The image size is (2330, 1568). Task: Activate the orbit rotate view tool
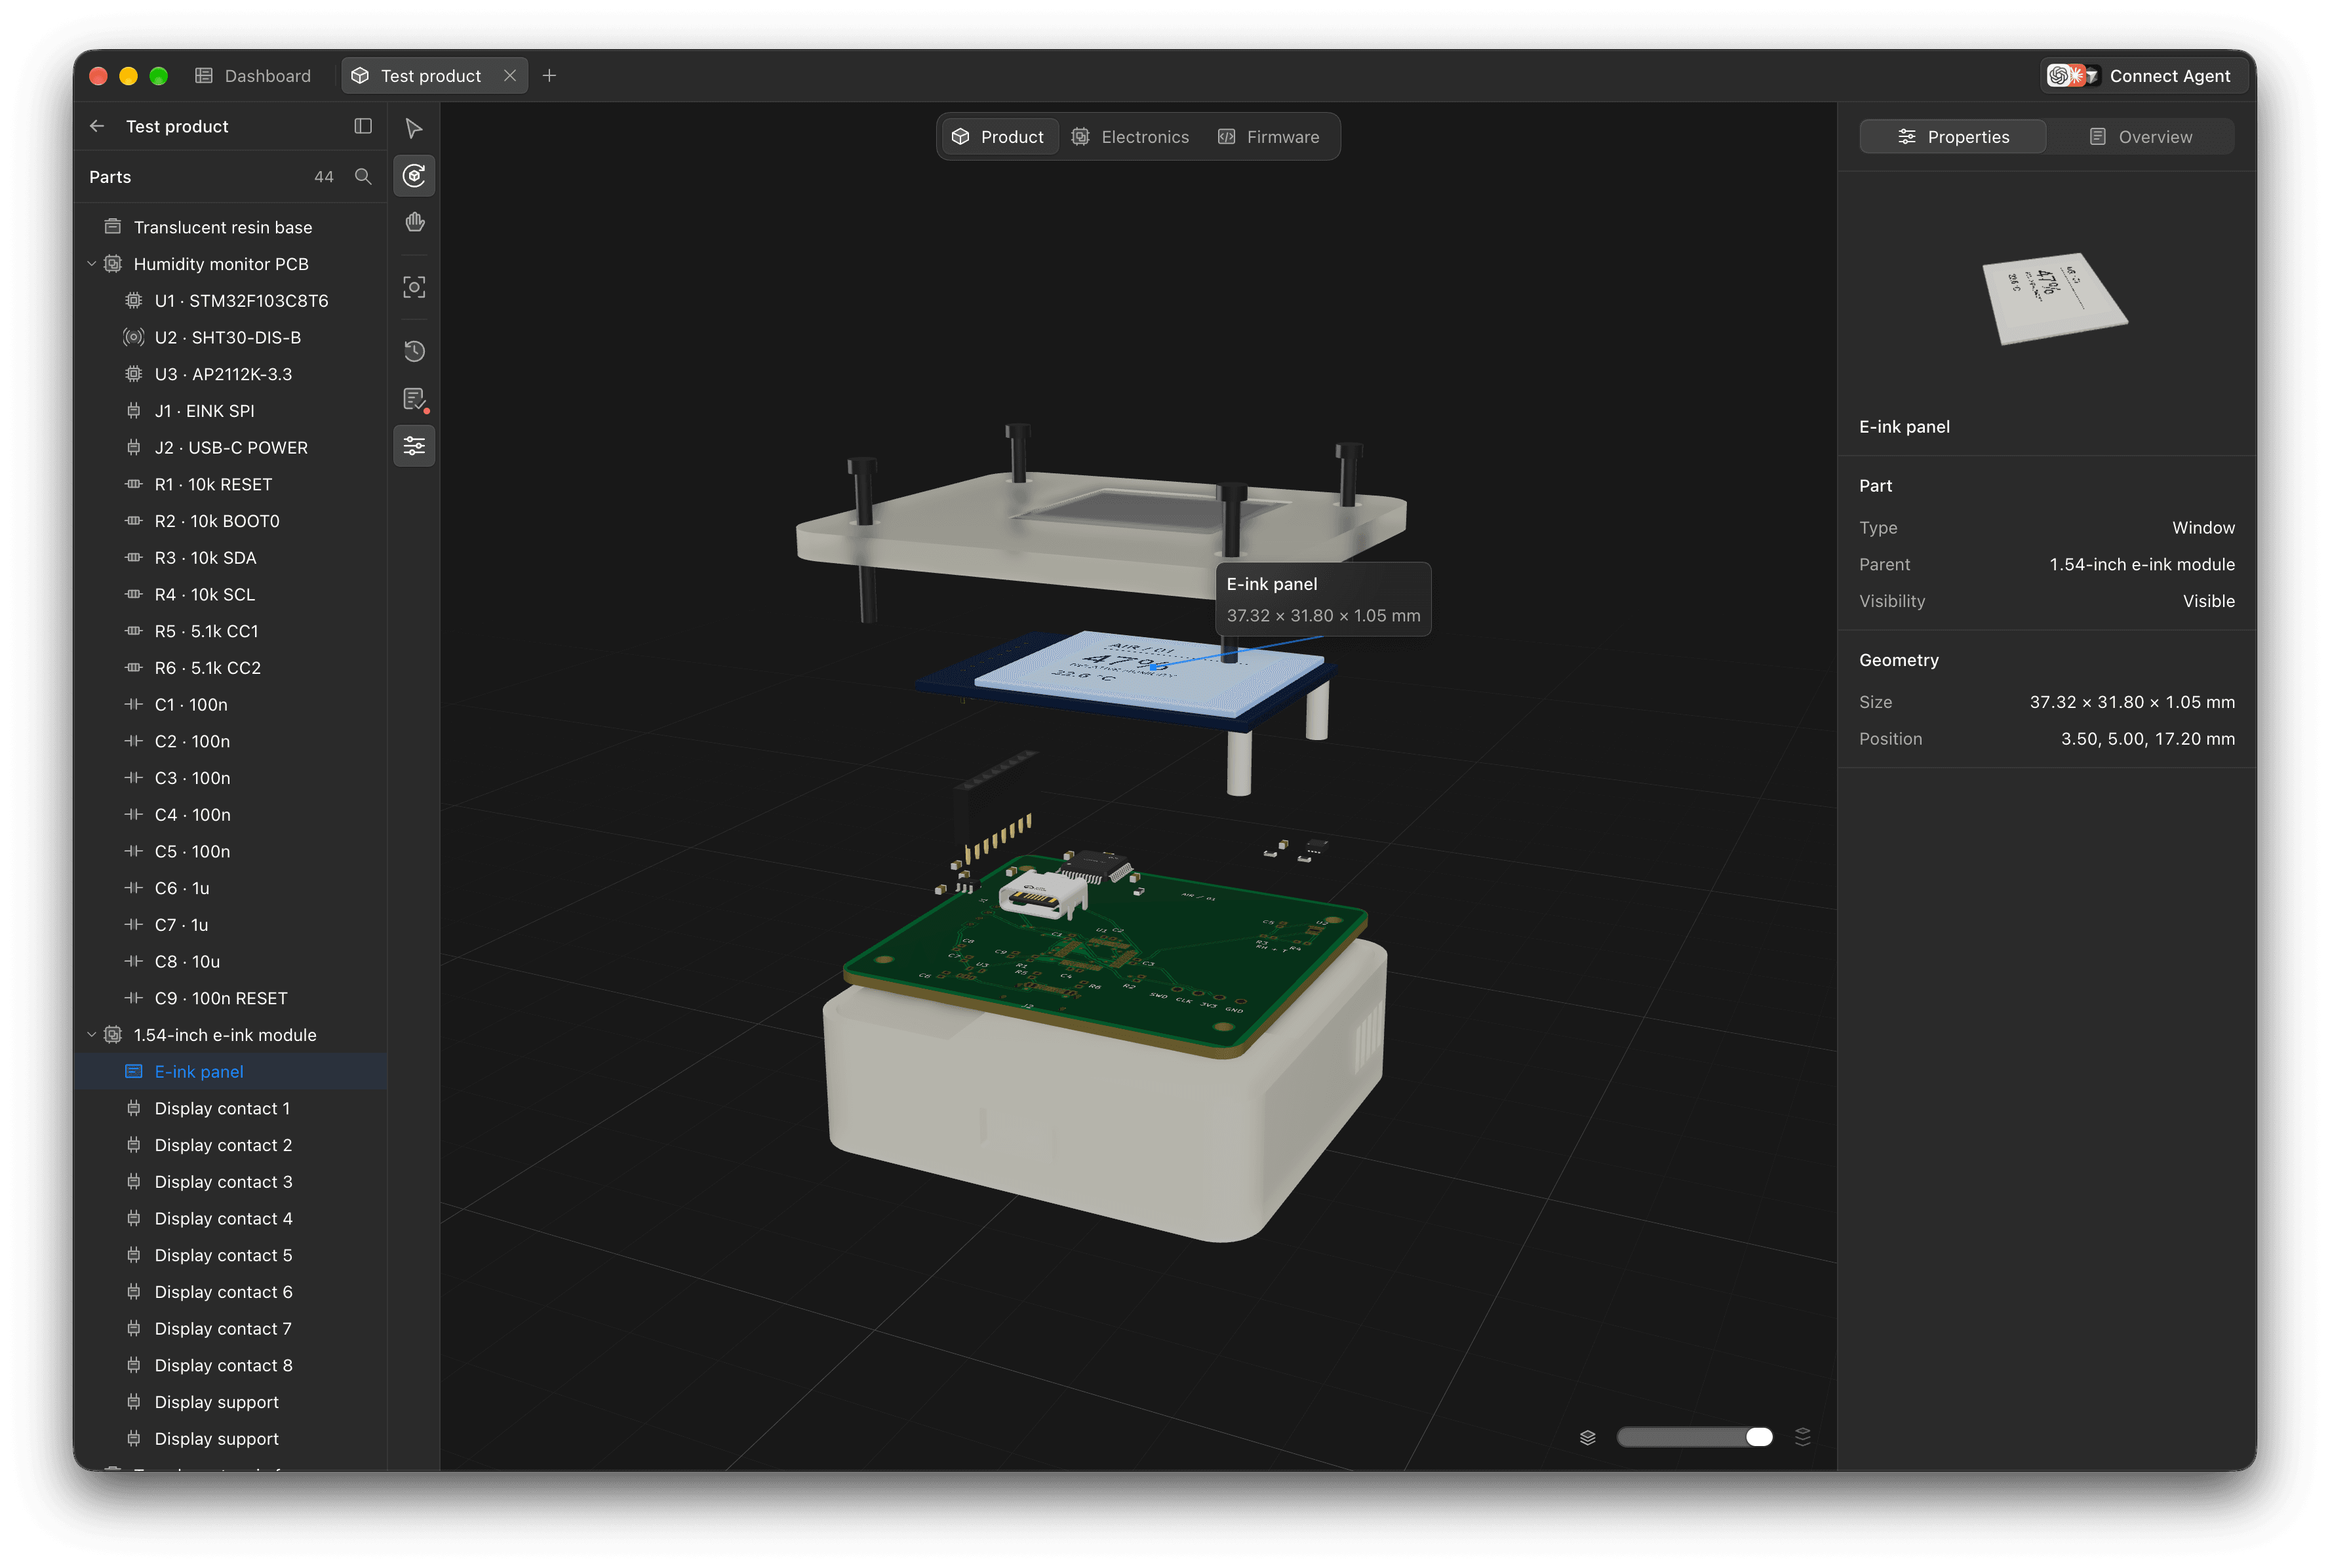[x=414, y=176]
